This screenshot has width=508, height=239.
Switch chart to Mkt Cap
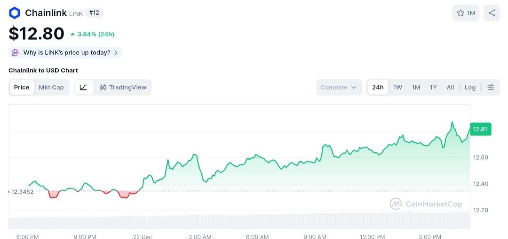51,88
